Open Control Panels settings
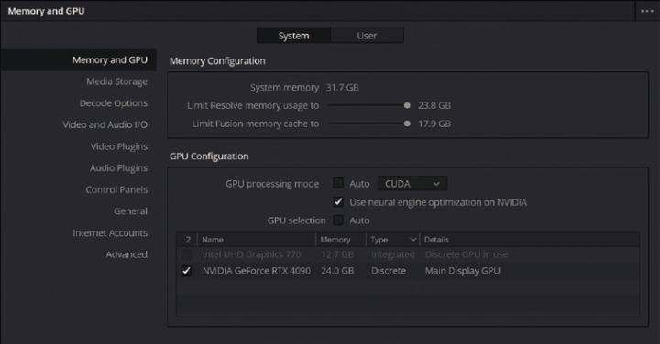660x344 pixels. click(x=116, y=189)
